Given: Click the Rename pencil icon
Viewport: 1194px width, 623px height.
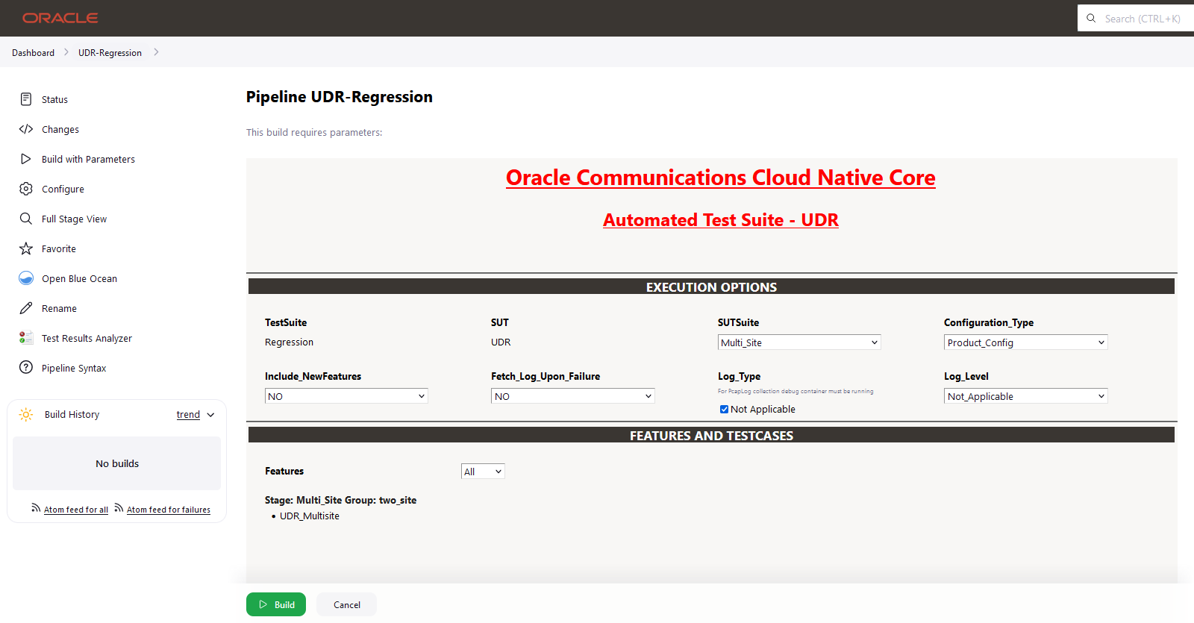Looking at the screenshot, I should tap(26, 308).
